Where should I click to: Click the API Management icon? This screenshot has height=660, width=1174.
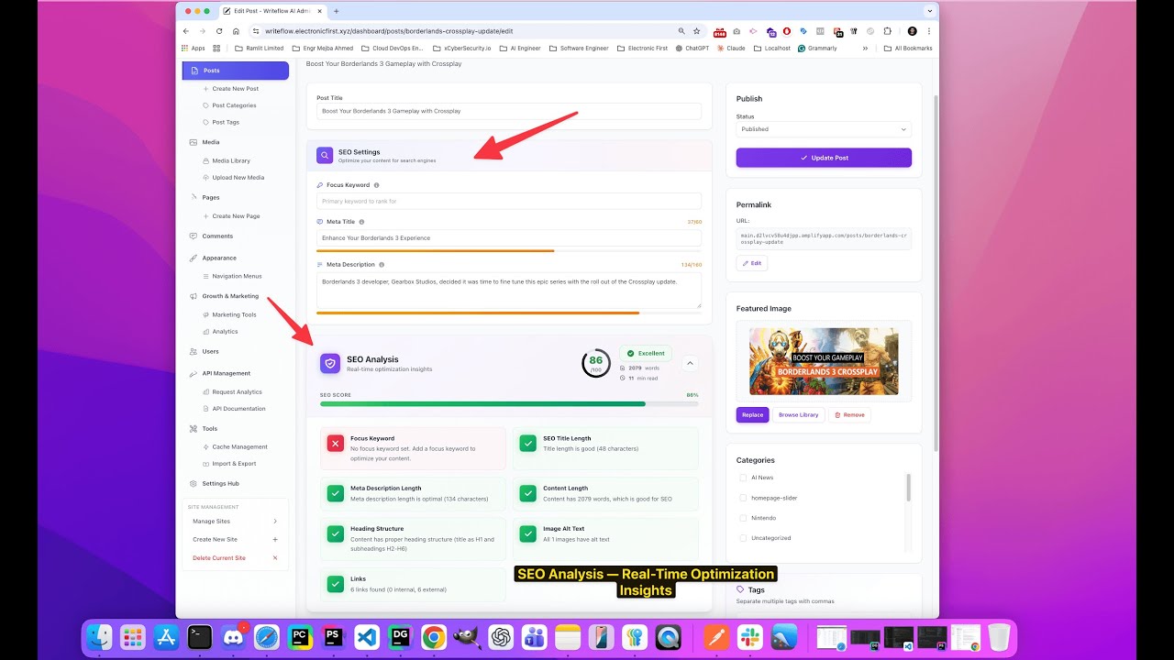tap(193, 373)
